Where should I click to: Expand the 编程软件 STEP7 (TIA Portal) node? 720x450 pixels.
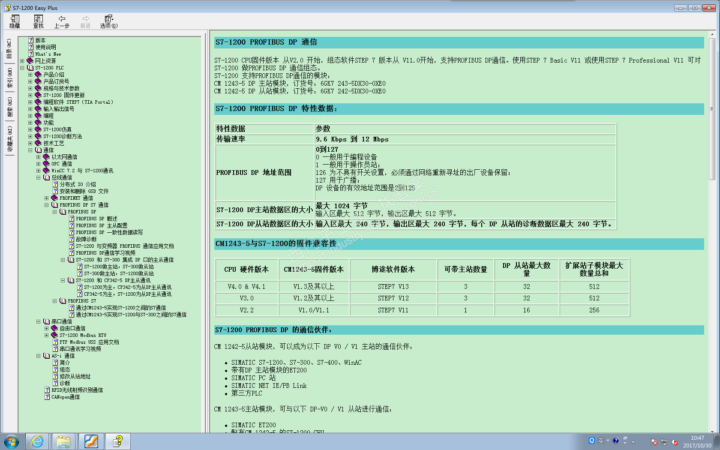[x=30, y=102]
